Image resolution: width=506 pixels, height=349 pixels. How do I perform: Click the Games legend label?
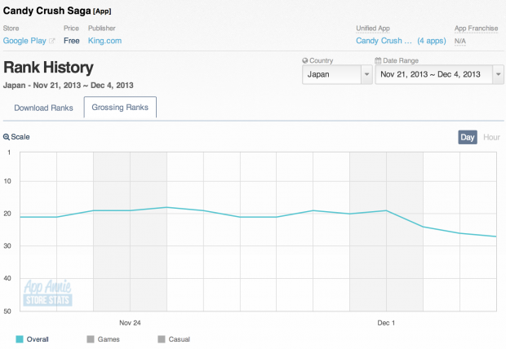[109, 339]
